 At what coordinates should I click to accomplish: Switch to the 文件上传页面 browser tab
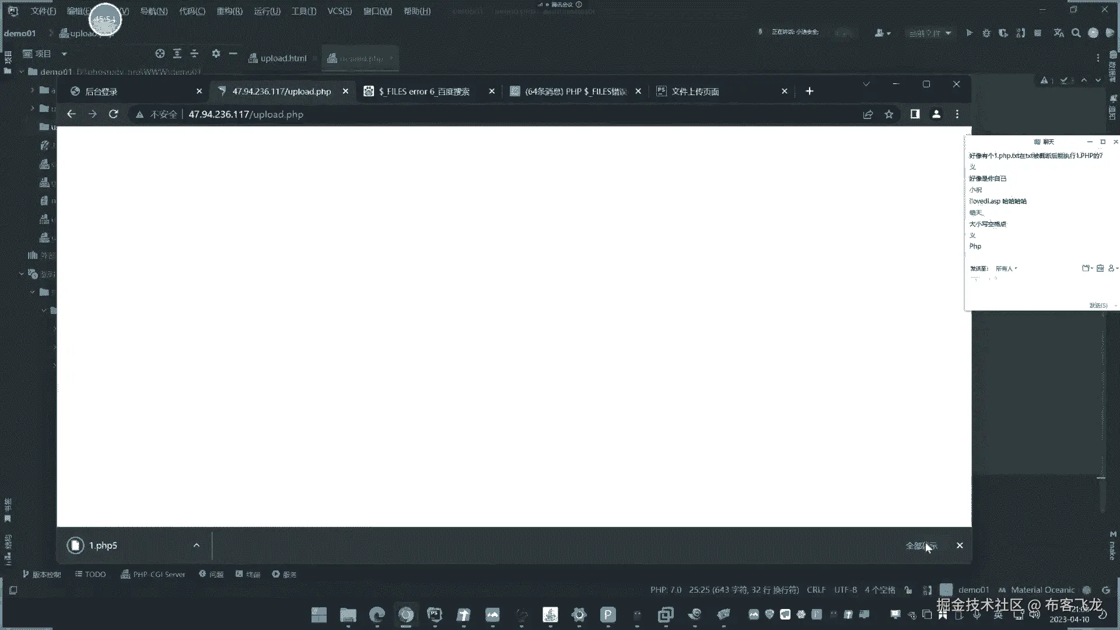coord(695,92)
